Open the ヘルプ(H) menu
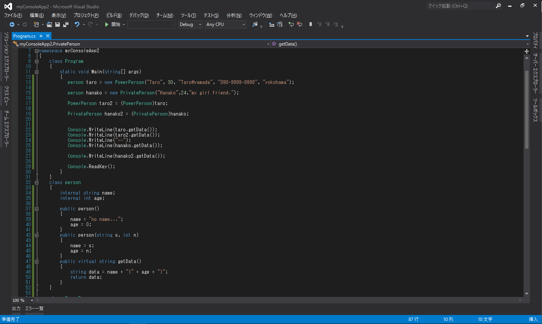The image size is (542, 324). coord(288,15)
